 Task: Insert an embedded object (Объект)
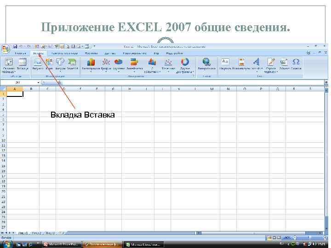coord(284,64)
